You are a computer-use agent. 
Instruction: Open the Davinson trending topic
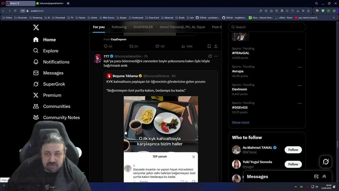pyautogui.click(x=239, y=89)
